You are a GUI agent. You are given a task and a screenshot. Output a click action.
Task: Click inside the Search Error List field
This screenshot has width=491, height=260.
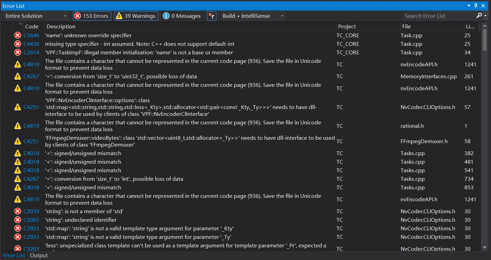pyautogui.click(x=437, y=16)
